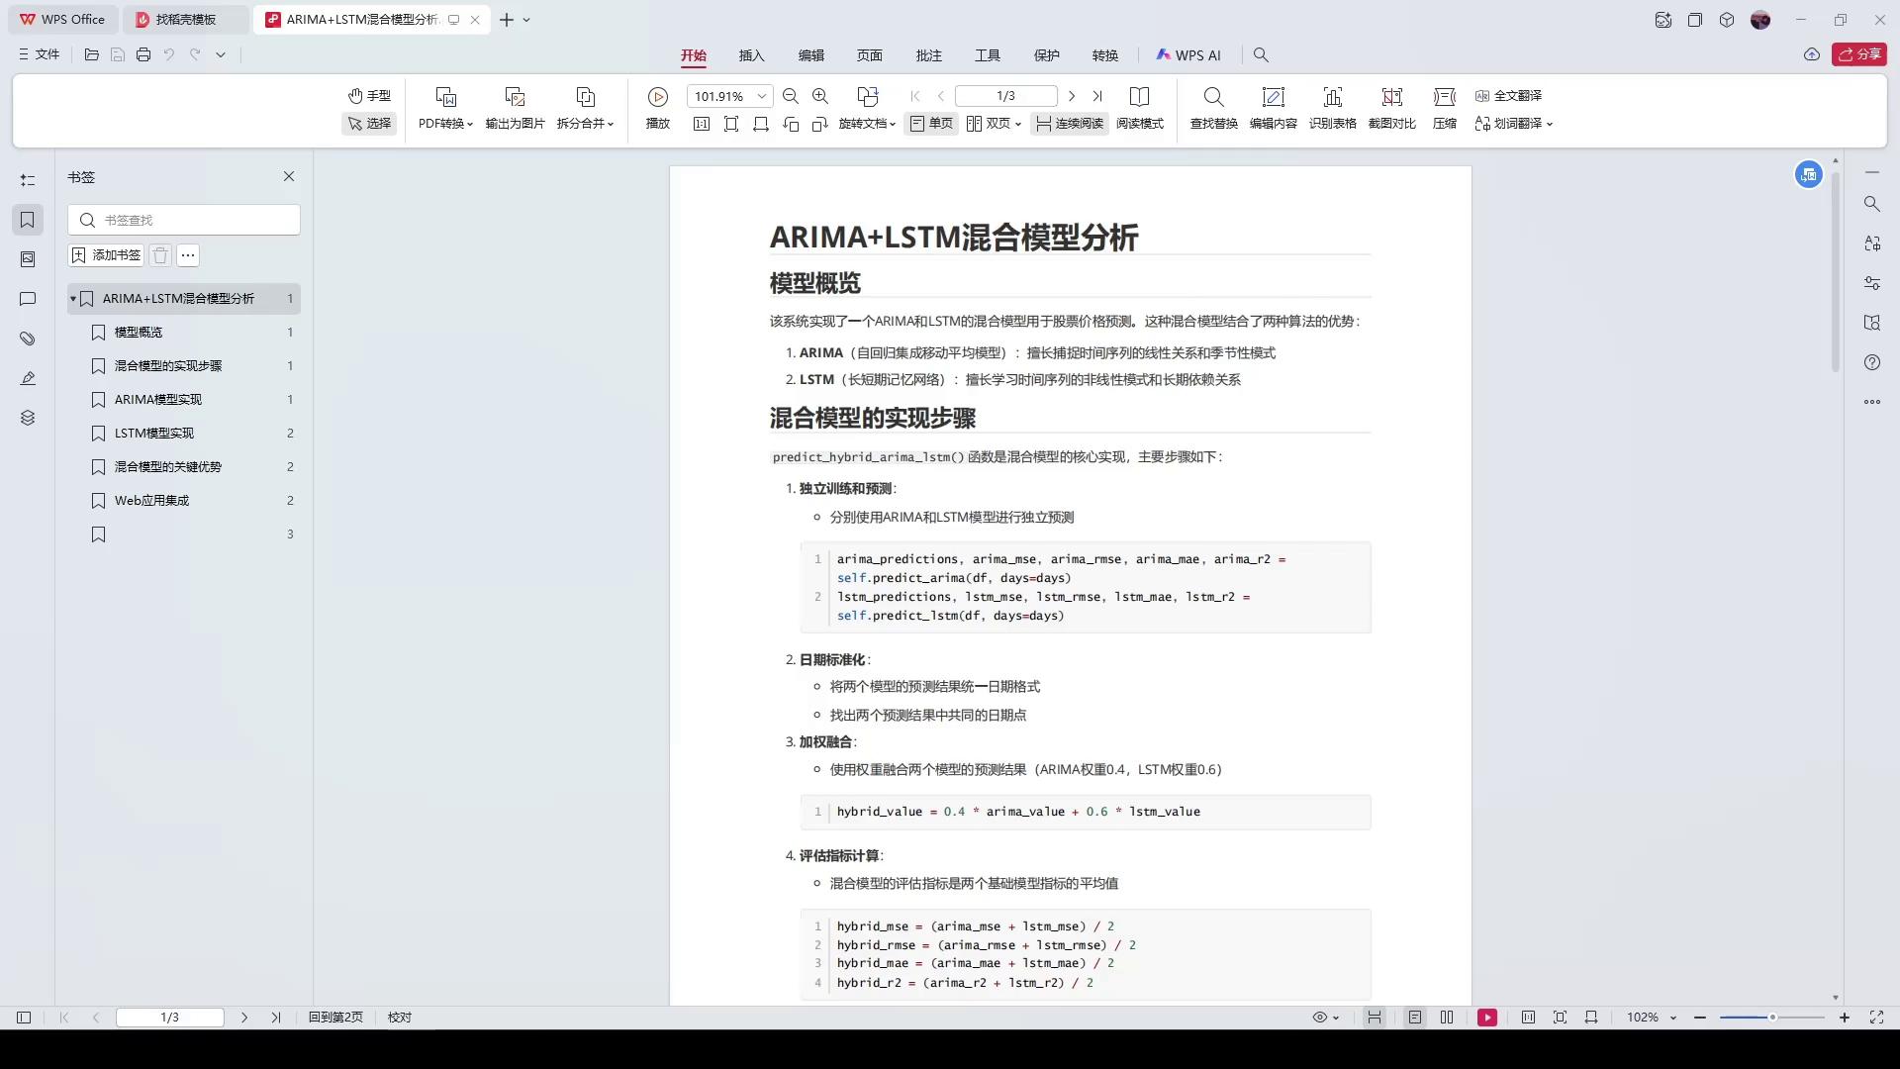Switch to the 页面 tab
Viewport: 1900px width, 1069px height.
pyautogui.click(x=870, y=55)
